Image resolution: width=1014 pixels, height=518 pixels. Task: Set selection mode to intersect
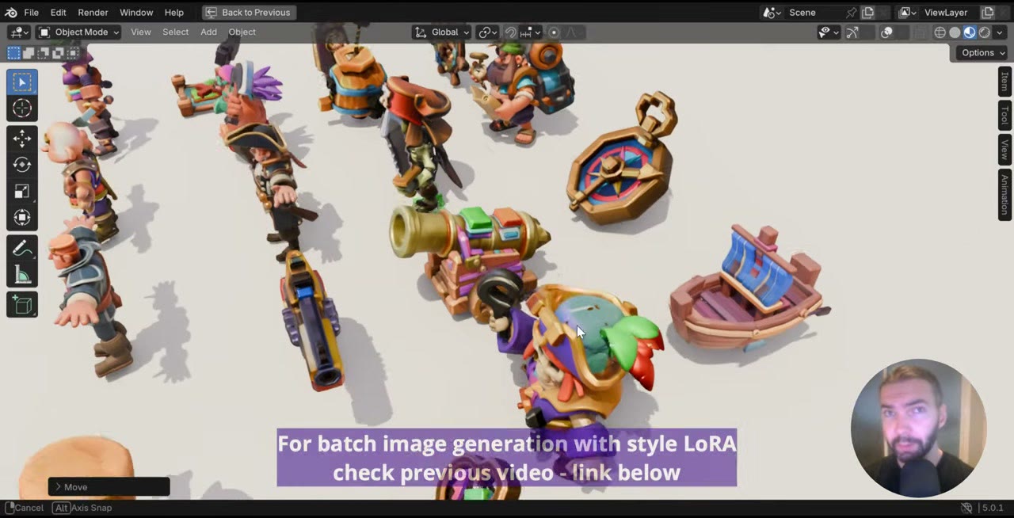[73, 53]
